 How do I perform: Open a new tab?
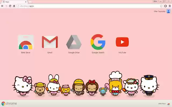tap(30, 2)
